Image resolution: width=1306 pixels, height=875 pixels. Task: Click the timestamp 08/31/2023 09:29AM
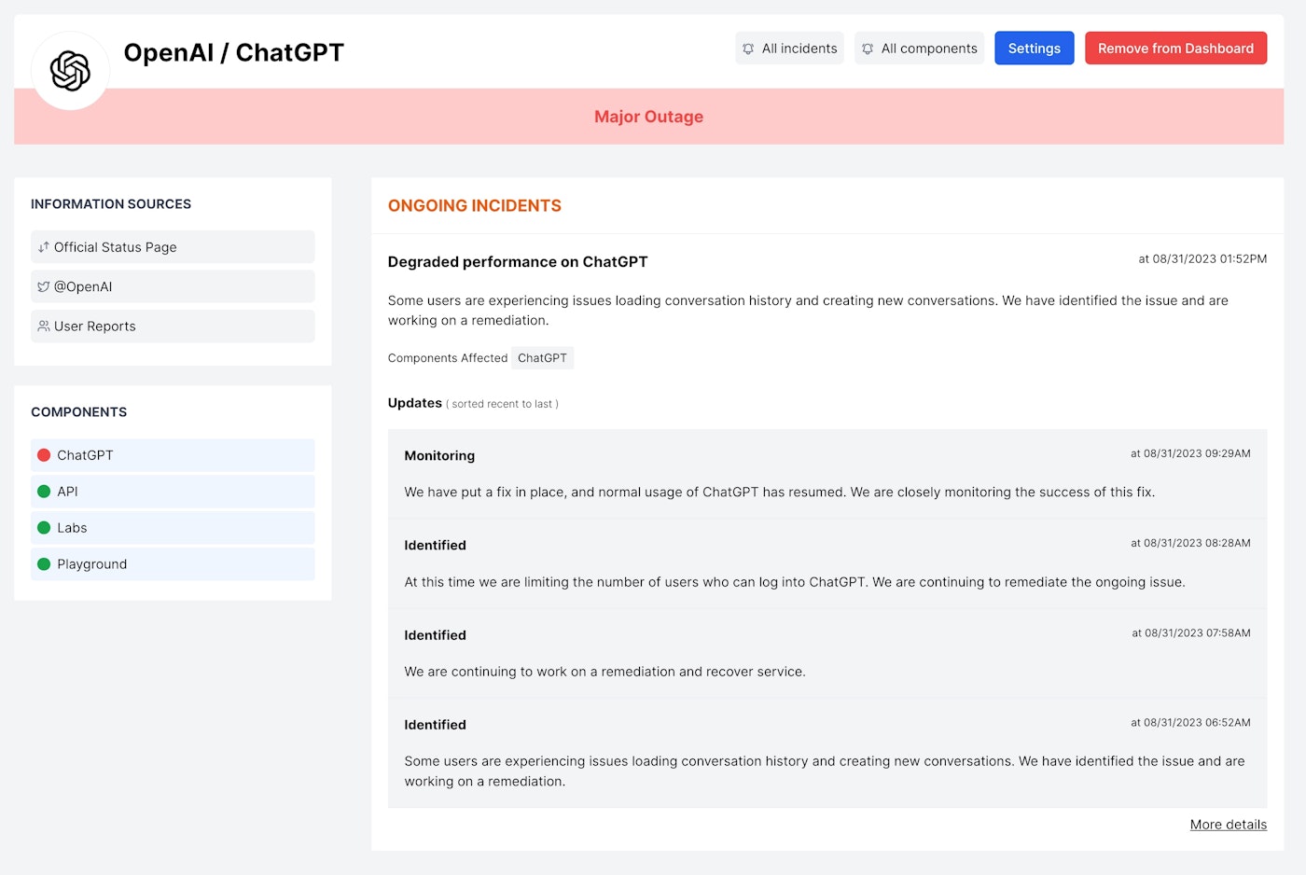[1190, 453]
